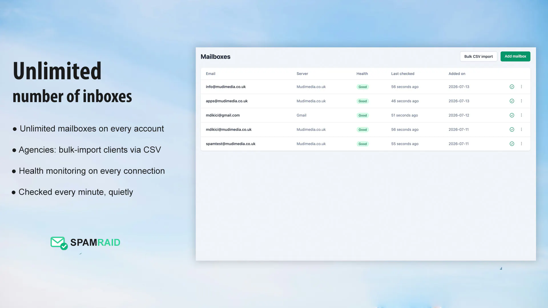Screen dimensions: 548x308
Task: Click the Gmail server cell
Action: pos(301,115)
